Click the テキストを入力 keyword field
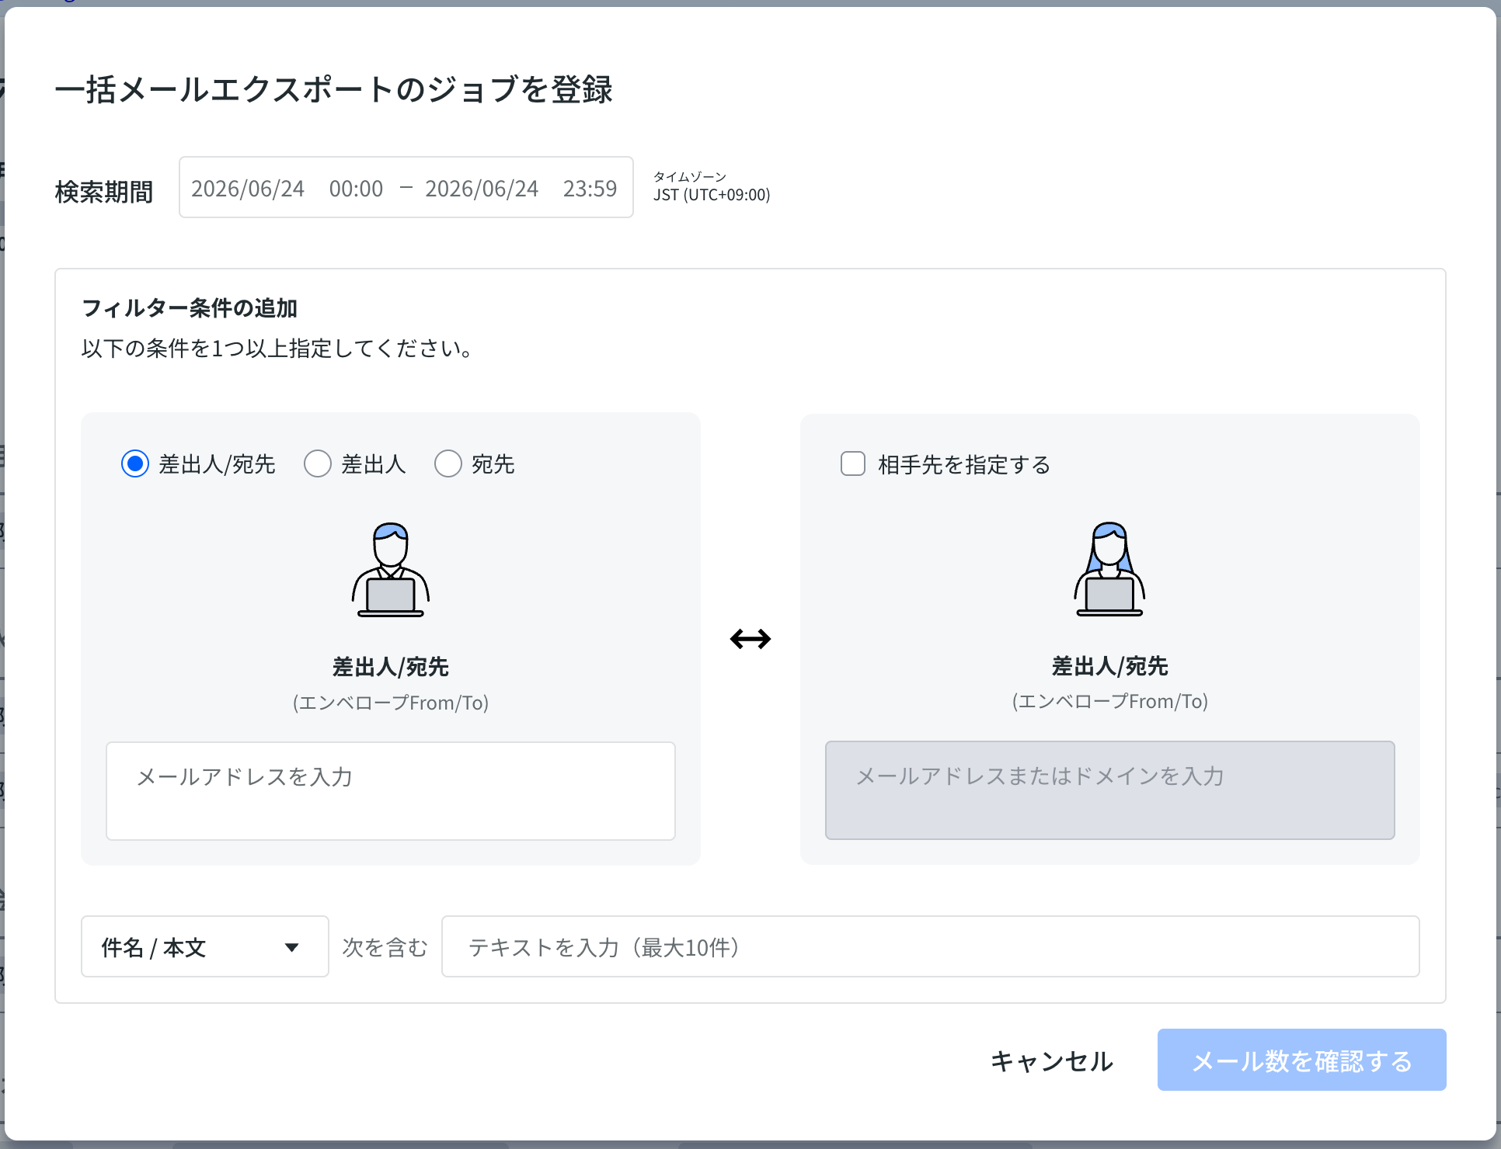This screenshot has height=1149, width=1501. pos(930,946)
